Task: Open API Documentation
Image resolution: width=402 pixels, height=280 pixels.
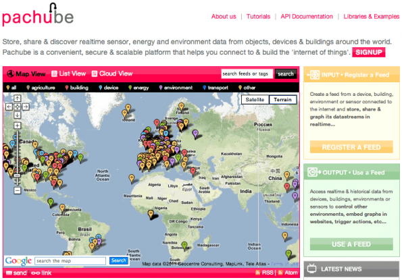Action: [x=307, y=17]
